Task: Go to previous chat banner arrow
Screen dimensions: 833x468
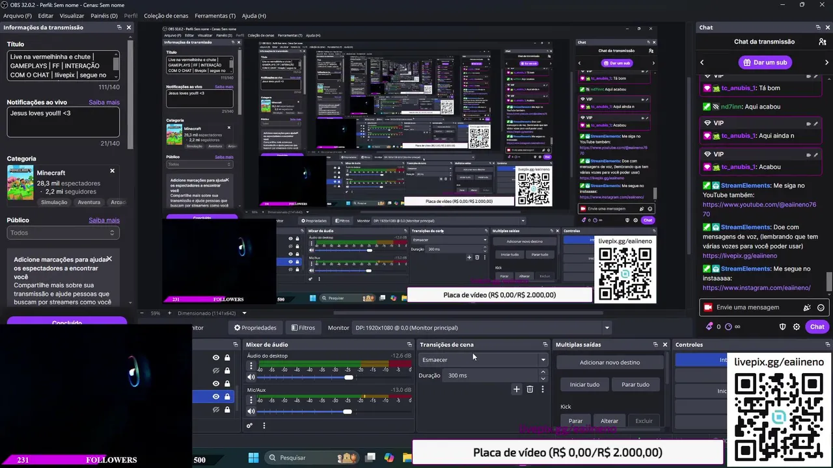Action: [702, 62]
